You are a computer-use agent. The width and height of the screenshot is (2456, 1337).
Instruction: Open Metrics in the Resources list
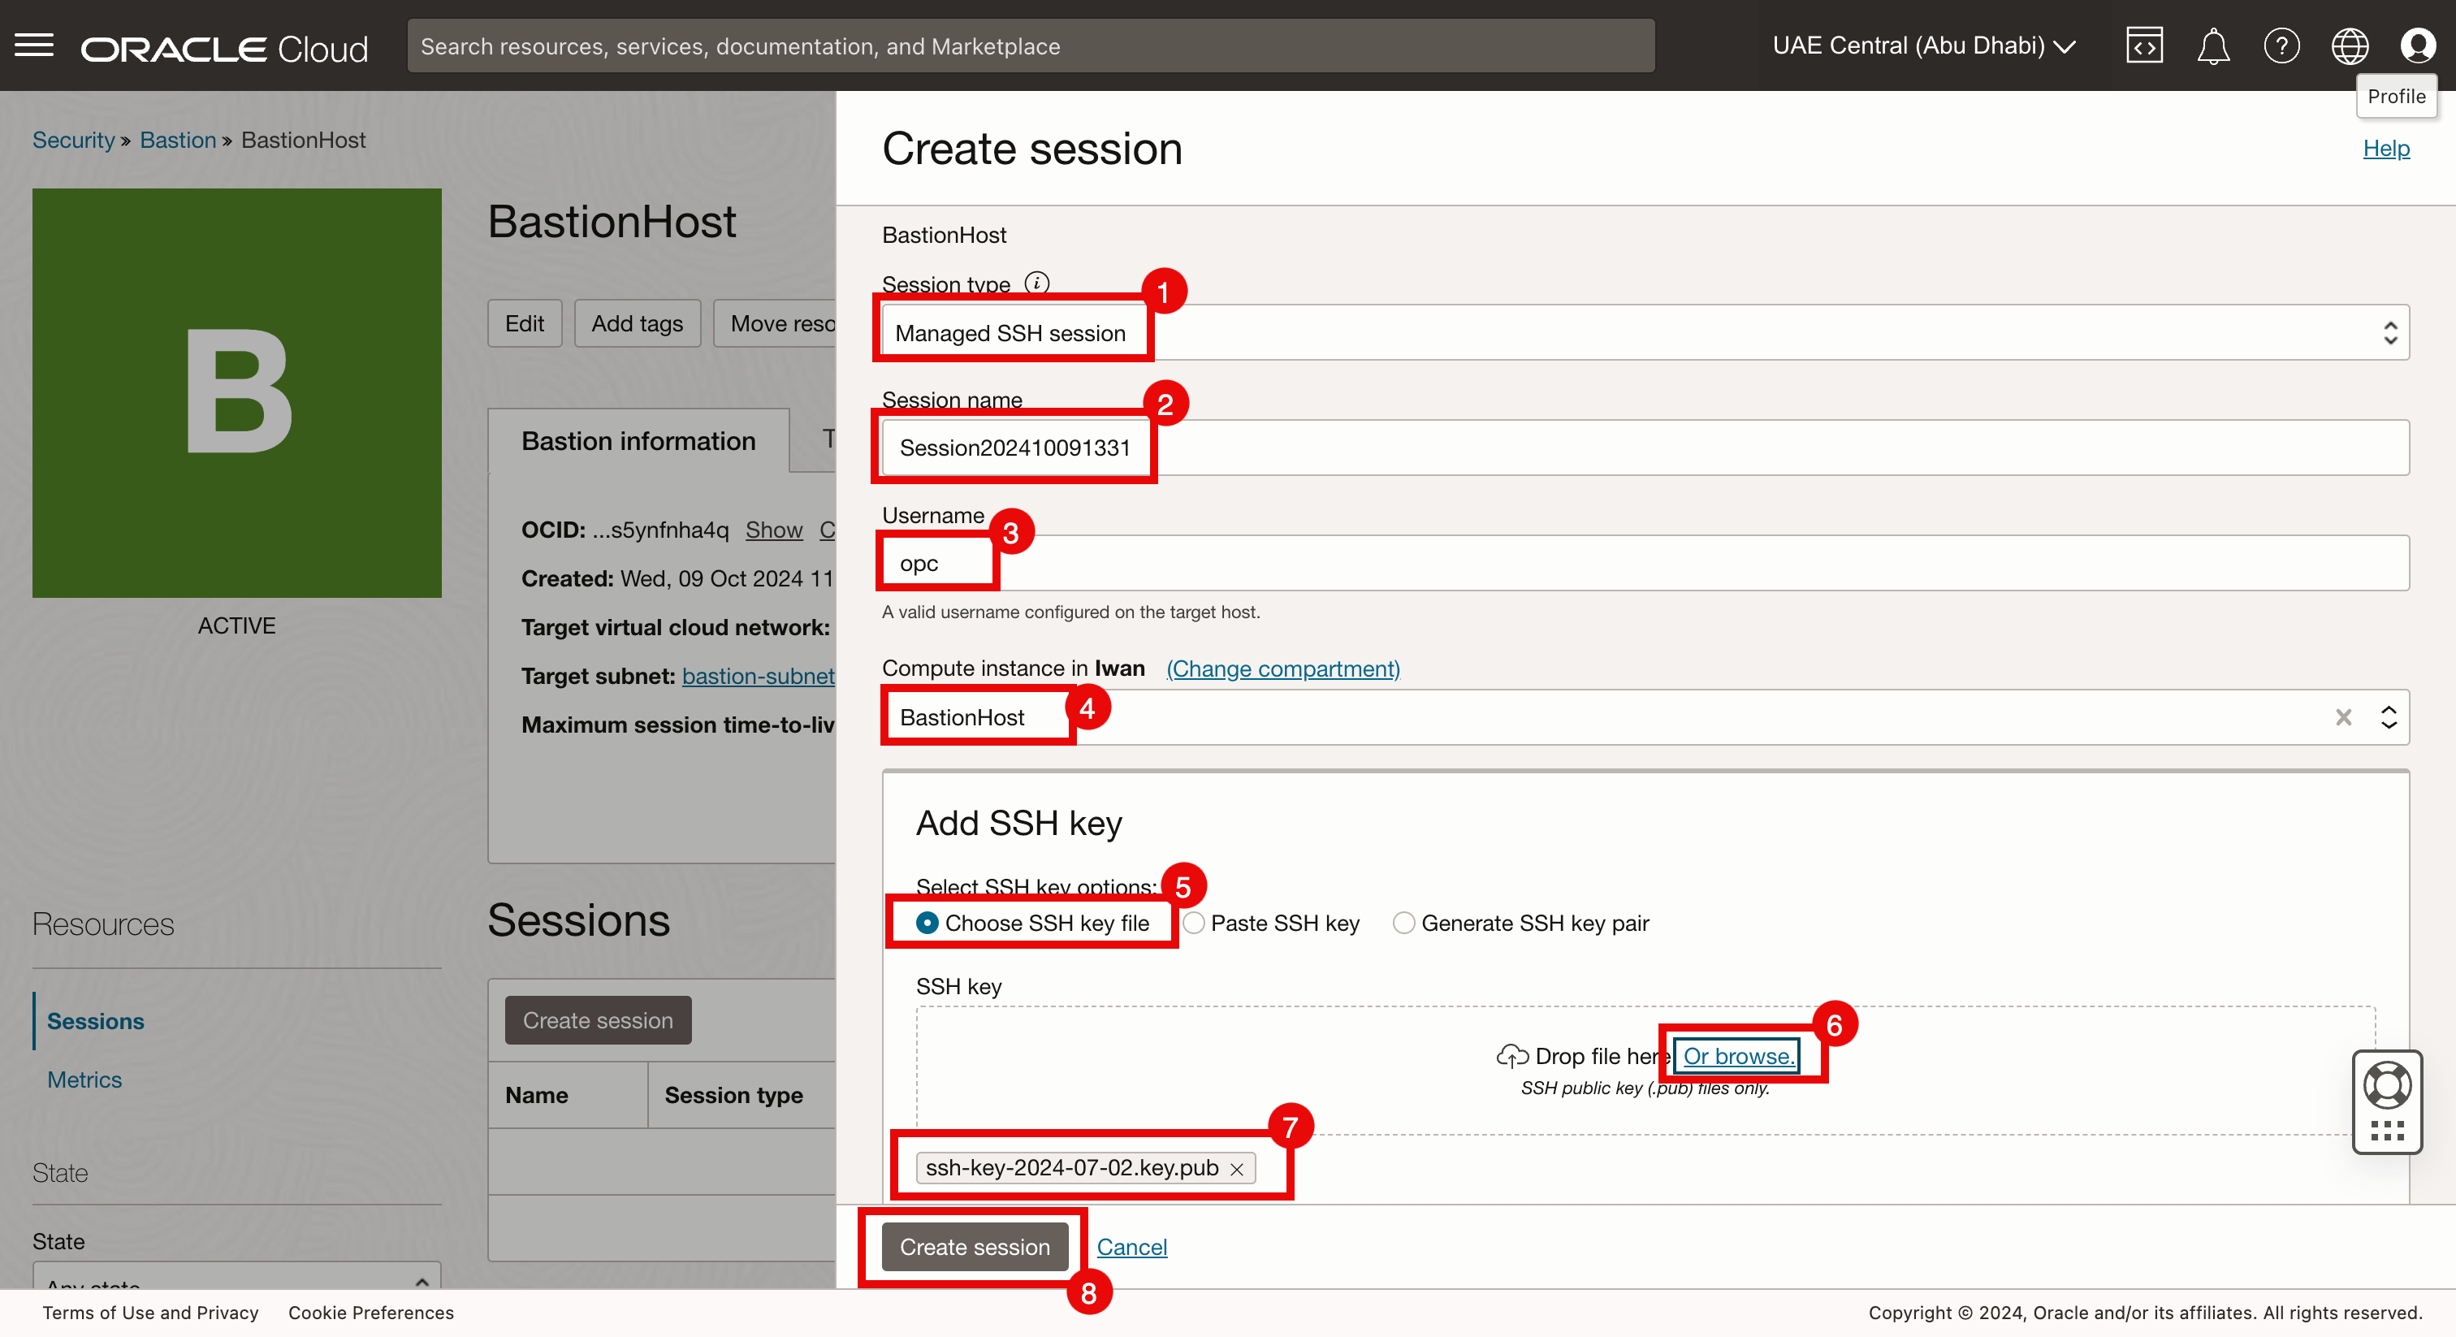pos(84,1080)
